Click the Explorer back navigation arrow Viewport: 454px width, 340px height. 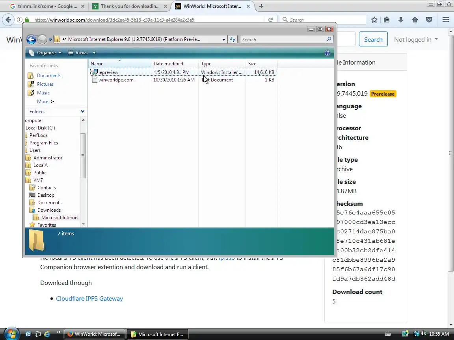pyautogui.click(x=31, y=39)
